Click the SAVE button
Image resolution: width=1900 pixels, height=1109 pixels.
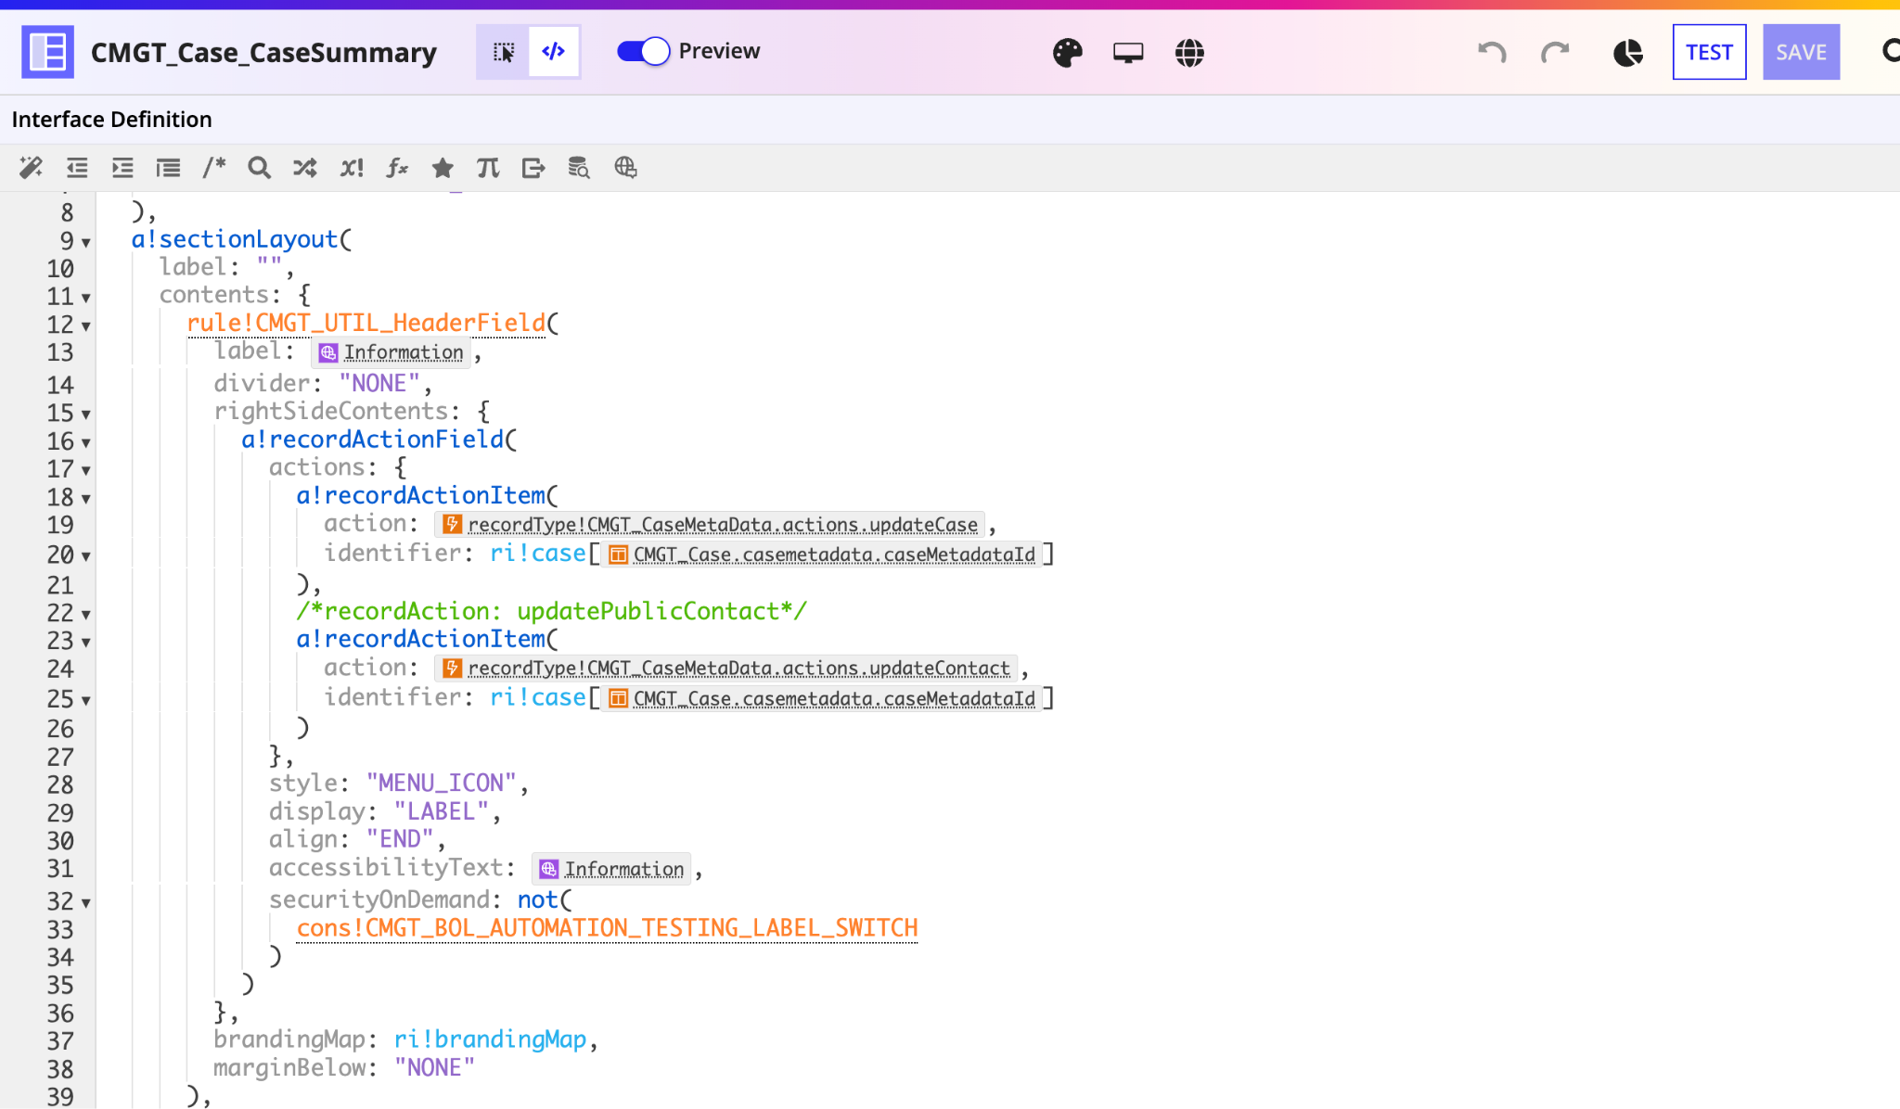coord(1801,52)
